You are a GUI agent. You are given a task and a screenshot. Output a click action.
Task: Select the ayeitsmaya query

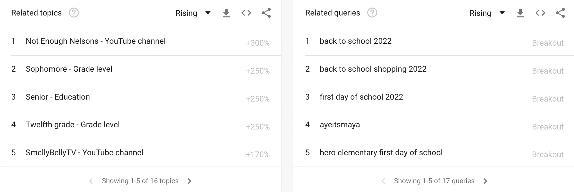(340, 125)
